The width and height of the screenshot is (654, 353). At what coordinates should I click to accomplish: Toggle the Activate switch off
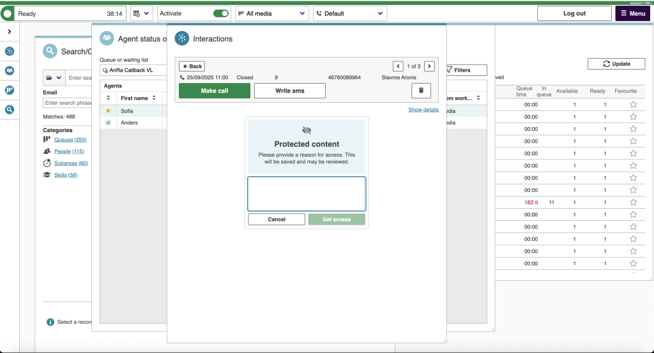[221, 13]
